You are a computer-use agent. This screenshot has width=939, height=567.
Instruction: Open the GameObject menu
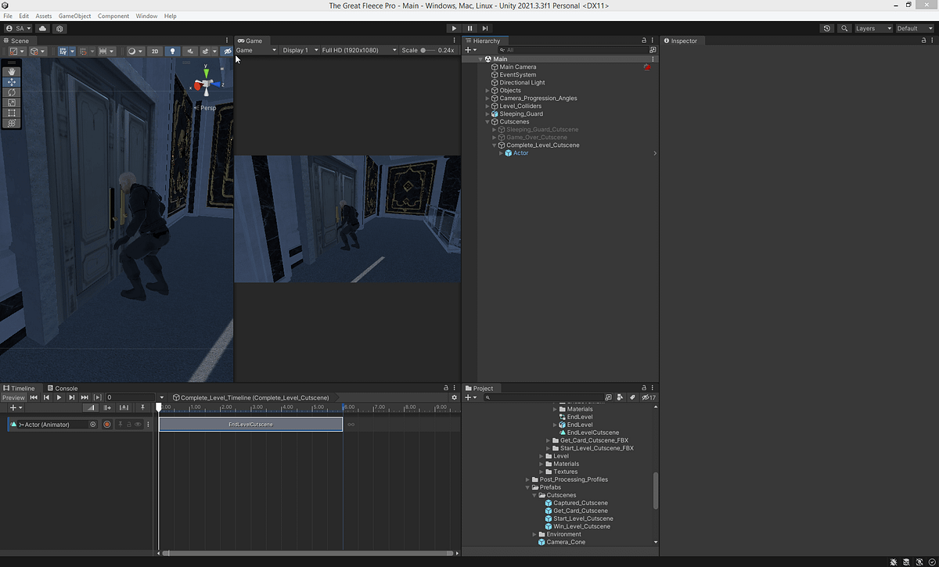(74, 16)
